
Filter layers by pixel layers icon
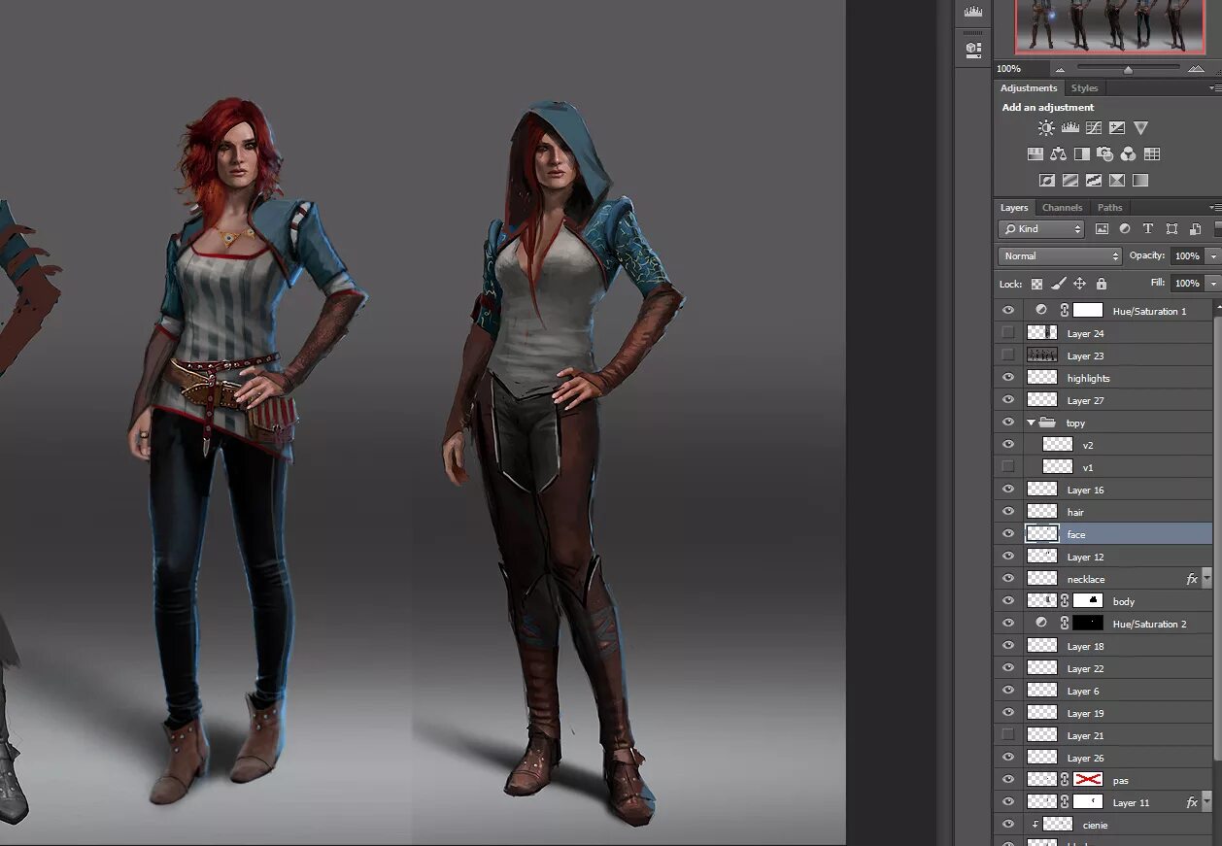[x=1102, y=229]
